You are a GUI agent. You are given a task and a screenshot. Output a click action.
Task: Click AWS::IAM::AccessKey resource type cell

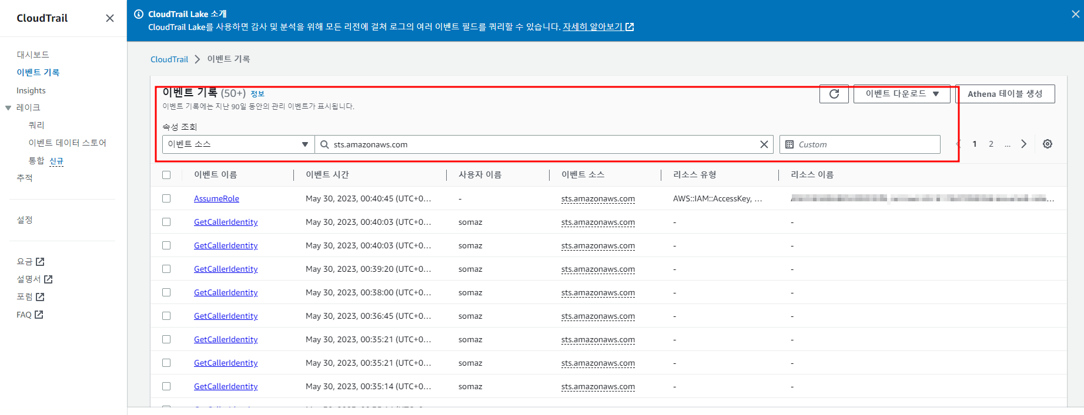pos(718,198)
